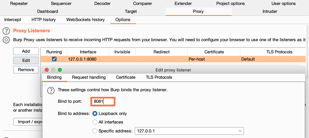Screen dimensions: 309x138
Task: Switch to Intruder tab
Action: 270,12
